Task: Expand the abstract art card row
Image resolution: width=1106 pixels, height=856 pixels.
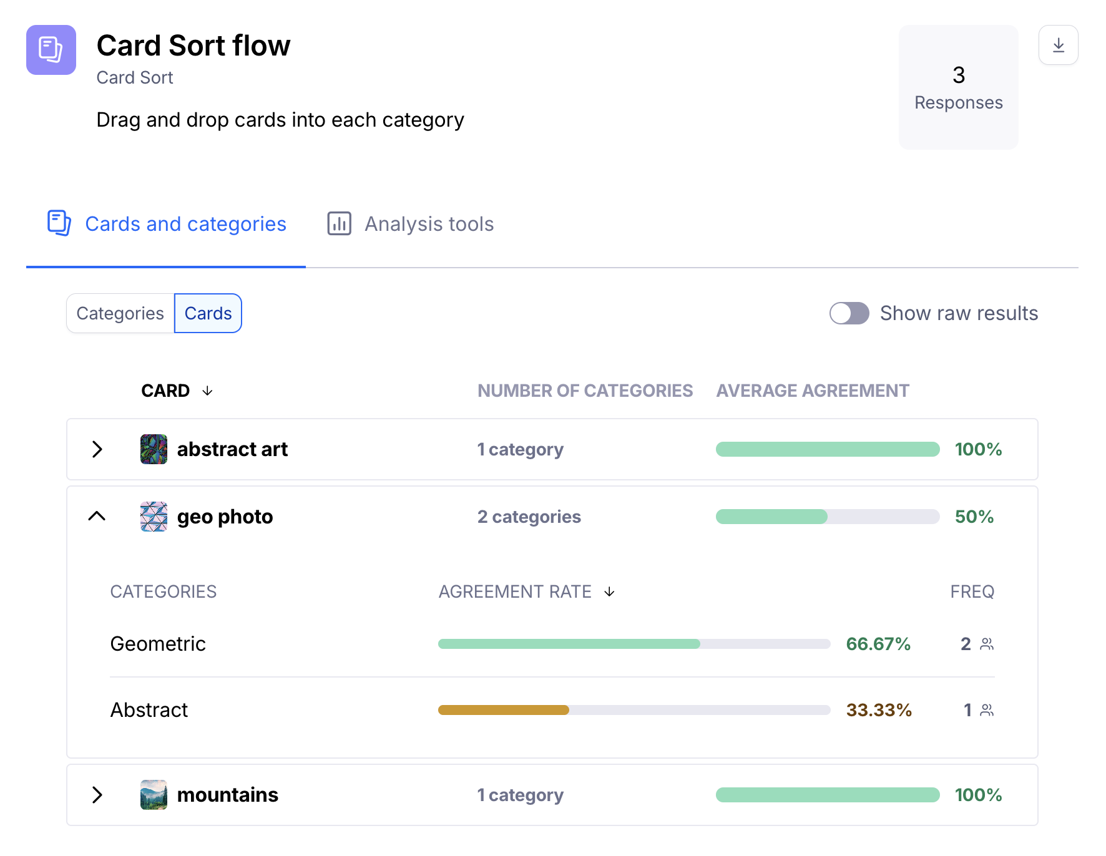Action: click(x=97, y=449)
